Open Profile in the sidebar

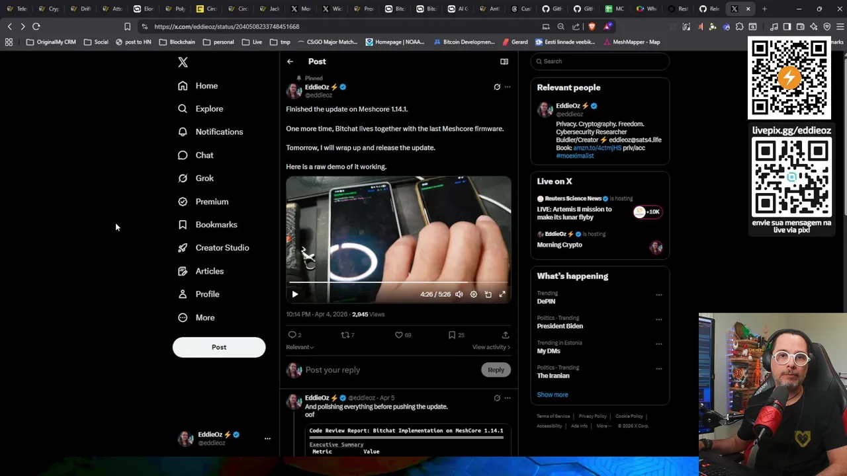pyautogui.click(x=199, y=294)
